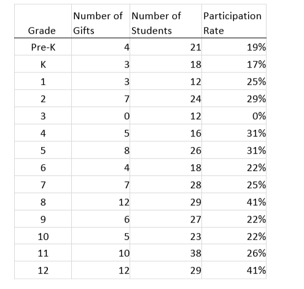Viewport: 304px width, 289px height.
Task: Select the 16 students cell for grade 4
Action: (166, 133)
